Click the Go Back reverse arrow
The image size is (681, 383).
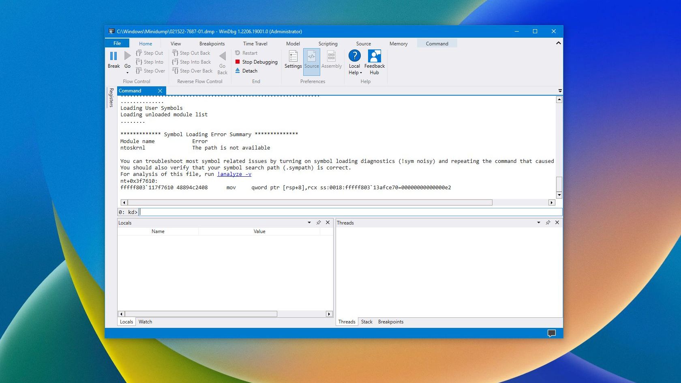click(x=222, y=56)
